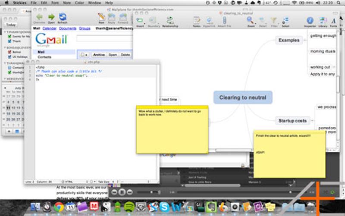
Task: Open Finder from the Dock
Action: pos(35,207)
